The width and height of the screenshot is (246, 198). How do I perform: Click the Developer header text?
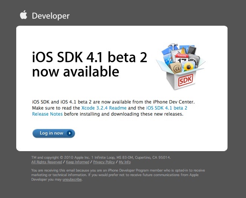(51, 16)
